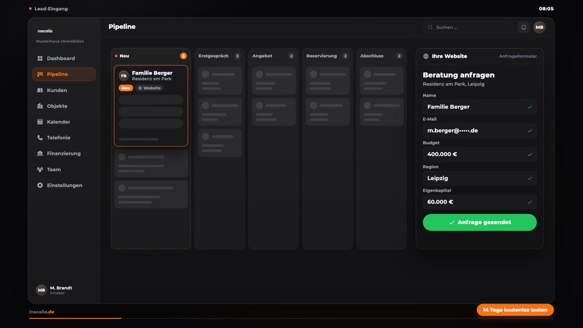Click the Region field showing Leipzig
This screenshot has height=328, width=583.
point(480,178)
